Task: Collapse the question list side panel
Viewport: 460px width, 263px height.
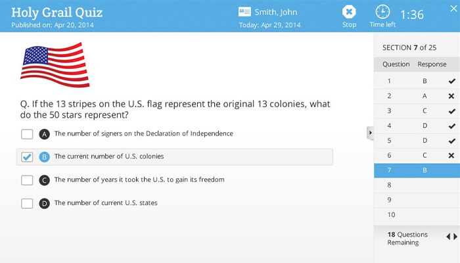Action: pyautogui.click(x=370, y=133)
